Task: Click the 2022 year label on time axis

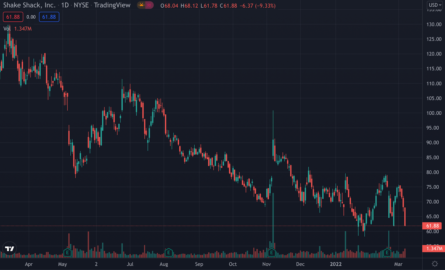Action: click(x=336, y=264)
